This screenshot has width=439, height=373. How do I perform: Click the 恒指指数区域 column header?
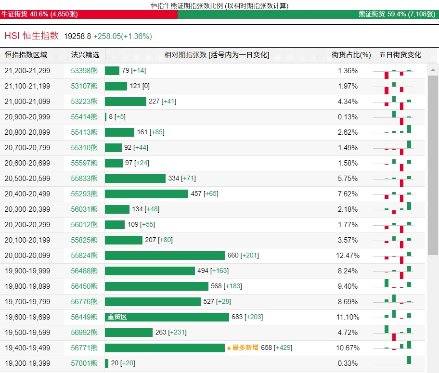(26, 55)
